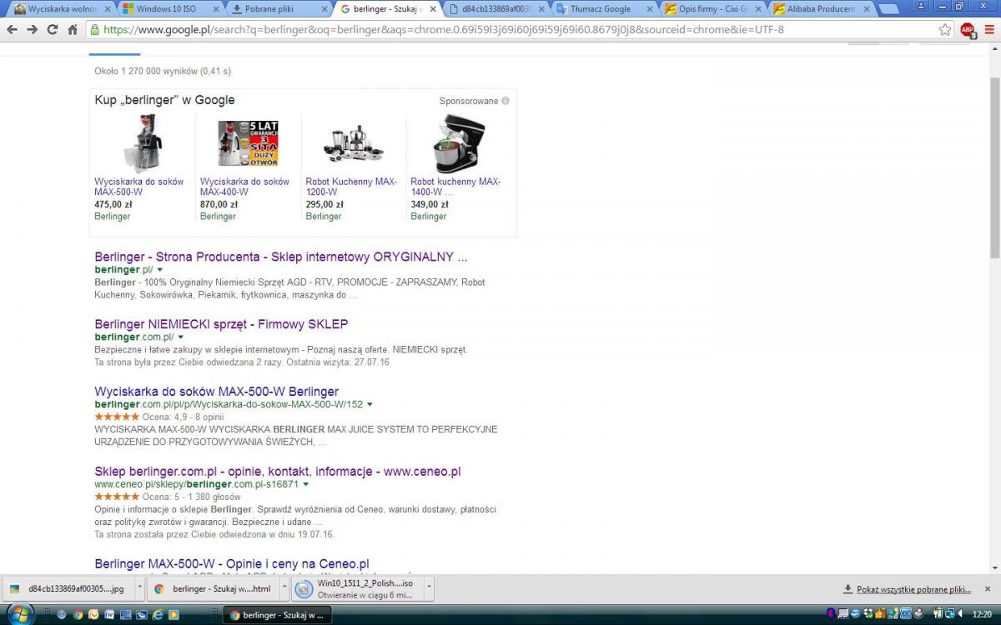Switch to the Windows 10 ISO tab
The width and height of the screenshot is (1001, 625).
[164, 9]
